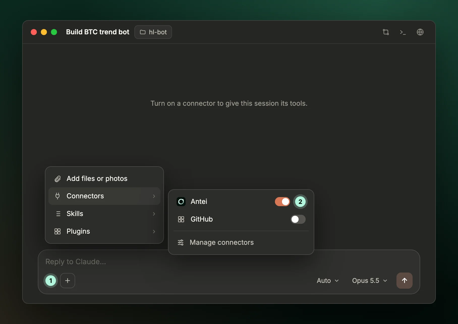The width and height of the screenshot is (458, 324).
Task: Click the plug icon beside Connectors
Action: [58, 196]
